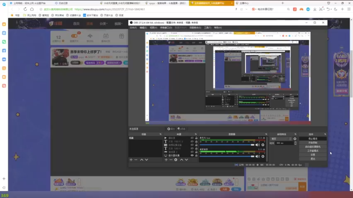This screenshot has width=353, height=198.
Task: Open source Properties button above Scenes panel
Action: tap(171, 129)
